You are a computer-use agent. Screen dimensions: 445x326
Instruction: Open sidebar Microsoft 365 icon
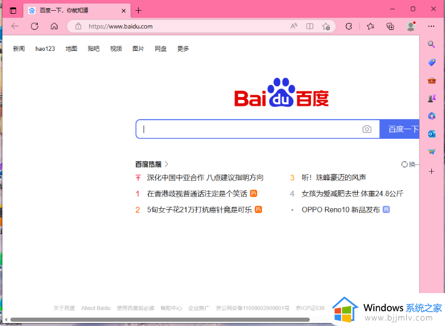click(x=432, y=116)
